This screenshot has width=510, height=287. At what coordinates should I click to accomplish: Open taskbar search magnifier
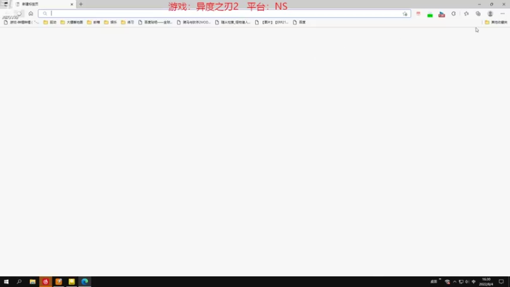19,282
